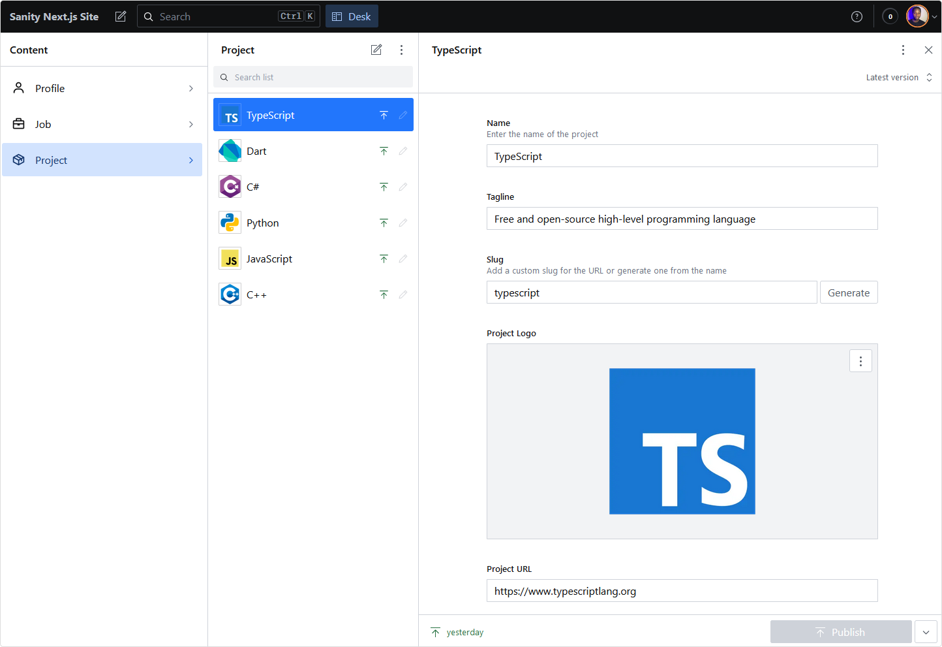Click published status icon on JavaScript row
The height and width of the screenshot is (647, 942).
[x=384, y=259]
